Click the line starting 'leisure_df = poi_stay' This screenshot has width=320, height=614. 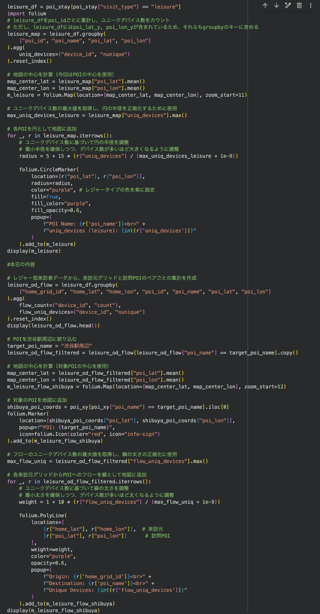point(94,7)
